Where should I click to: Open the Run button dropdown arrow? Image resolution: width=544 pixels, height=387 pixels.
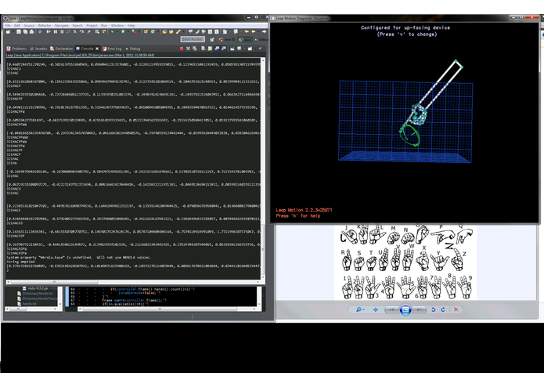tap(128, 31)
